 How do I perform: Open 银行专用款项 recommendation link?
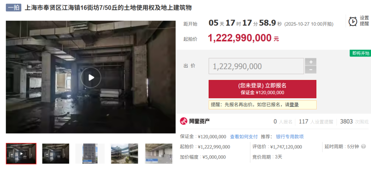click(x=290, y=137)
